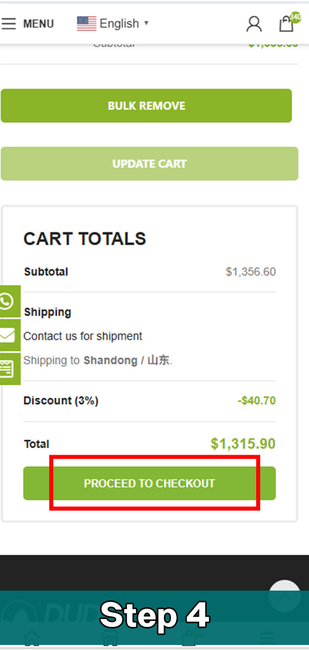The height and width of the screenshot is (650, 309).
Task: Click the US flag icon
Action: pyautogui.click(x=87, y=23)
